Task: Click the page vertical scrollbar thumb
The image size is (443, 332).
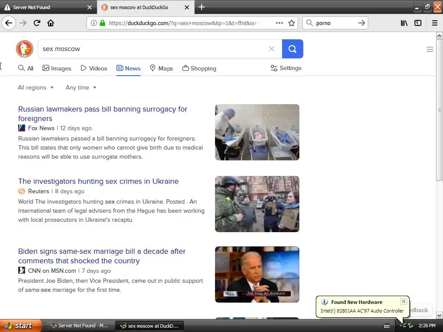Action: click(x=440, y=109)
